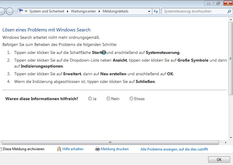The image size is (233, 165).
Task: Click the refresh button
Action: 156,11
